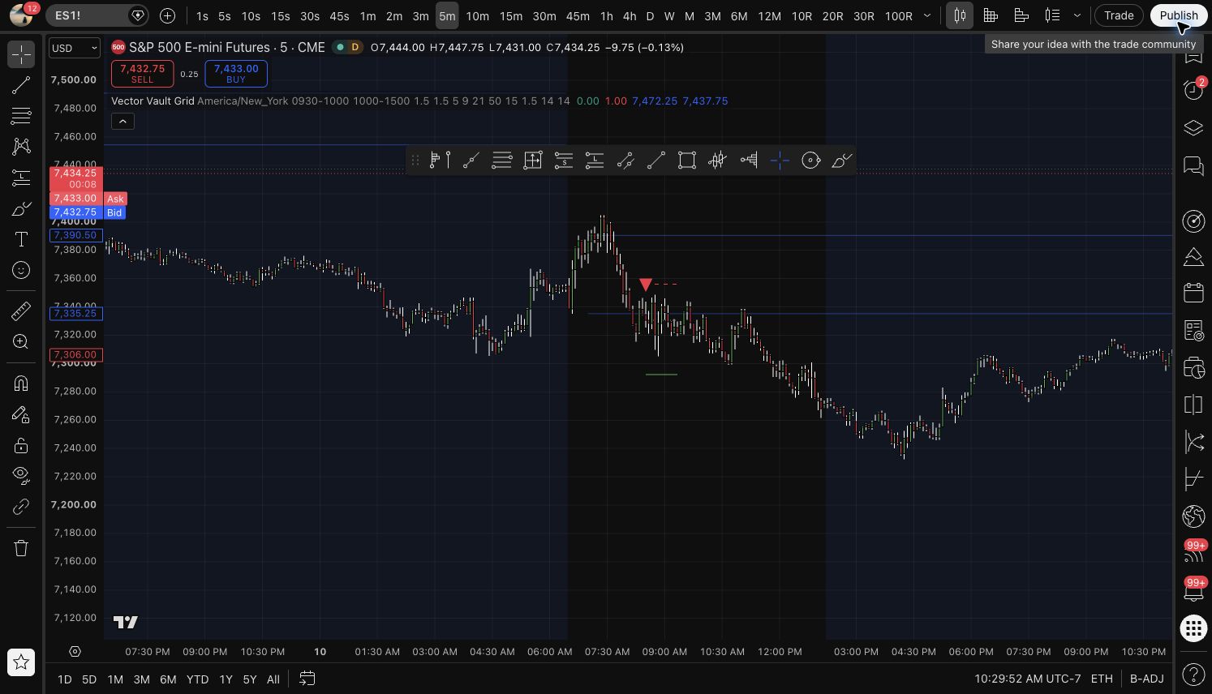Open the Alerts clock icon in right sidebar
This screenshot has width=1212, height=694.
[x=1193, y=89]
